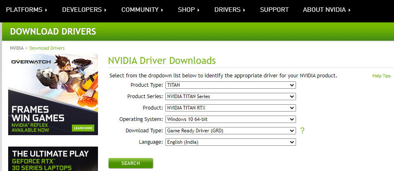This screenshot has width=394, height=171.
Task: Open the COMMUNITY menu
Action: (x=142, y=10)
